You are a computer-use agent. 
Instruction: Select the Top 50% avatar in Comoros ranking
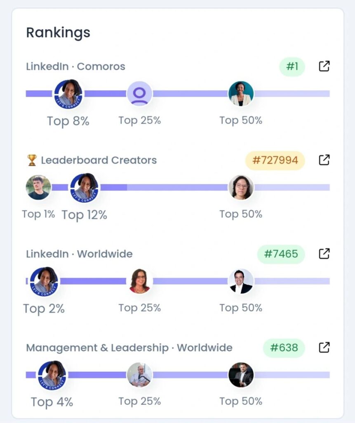click(241, 94)
